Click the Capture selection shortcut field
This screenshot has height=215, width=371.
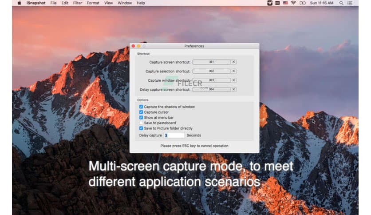click(211, 71)
